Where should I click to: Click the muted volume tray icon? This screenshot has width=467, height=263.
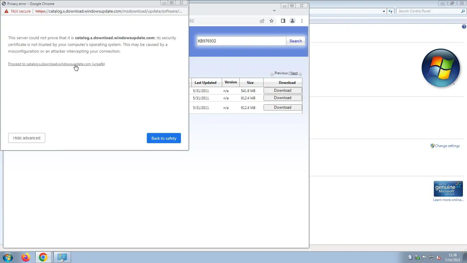(438, 257)
